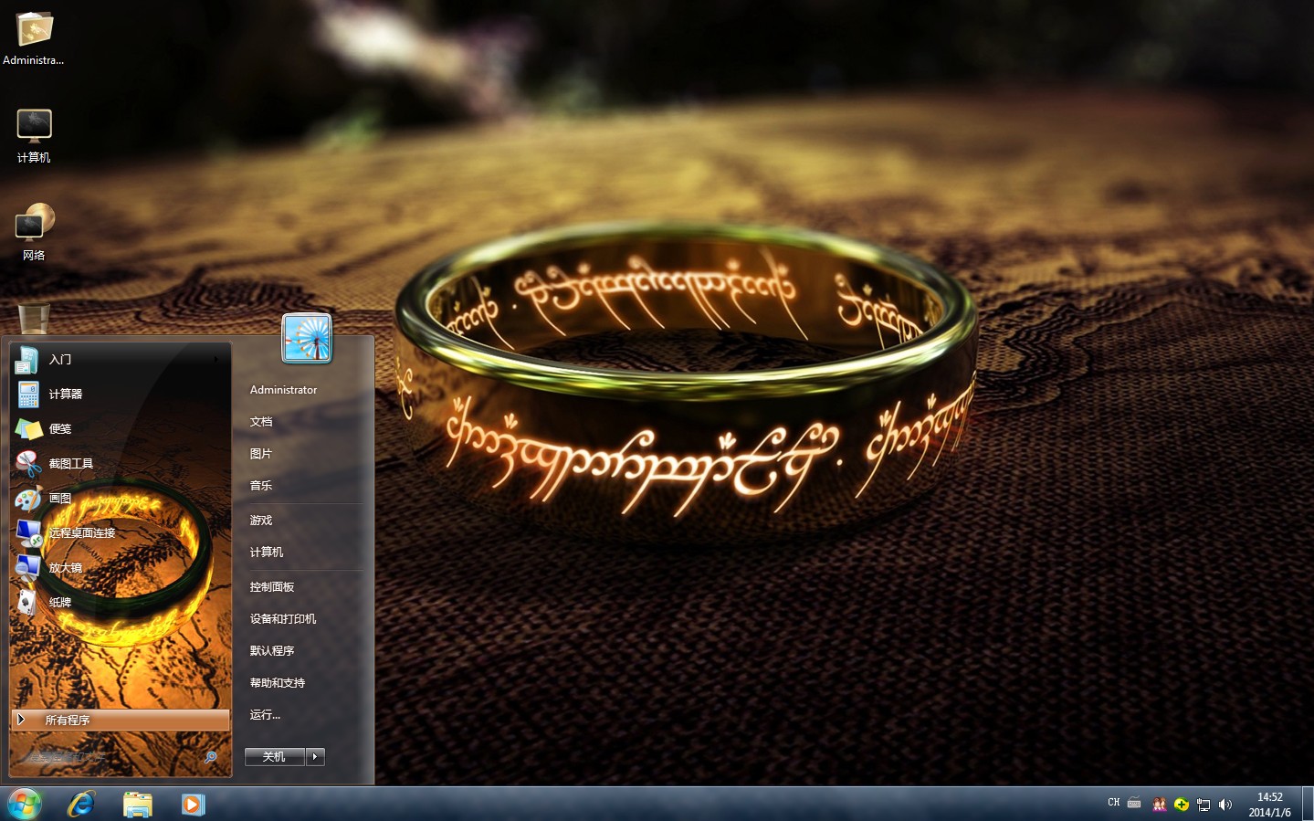Expand the 入门 submenu arrow
The height and width of the screenshot is (821, 1314).
[x=216, y=360]
